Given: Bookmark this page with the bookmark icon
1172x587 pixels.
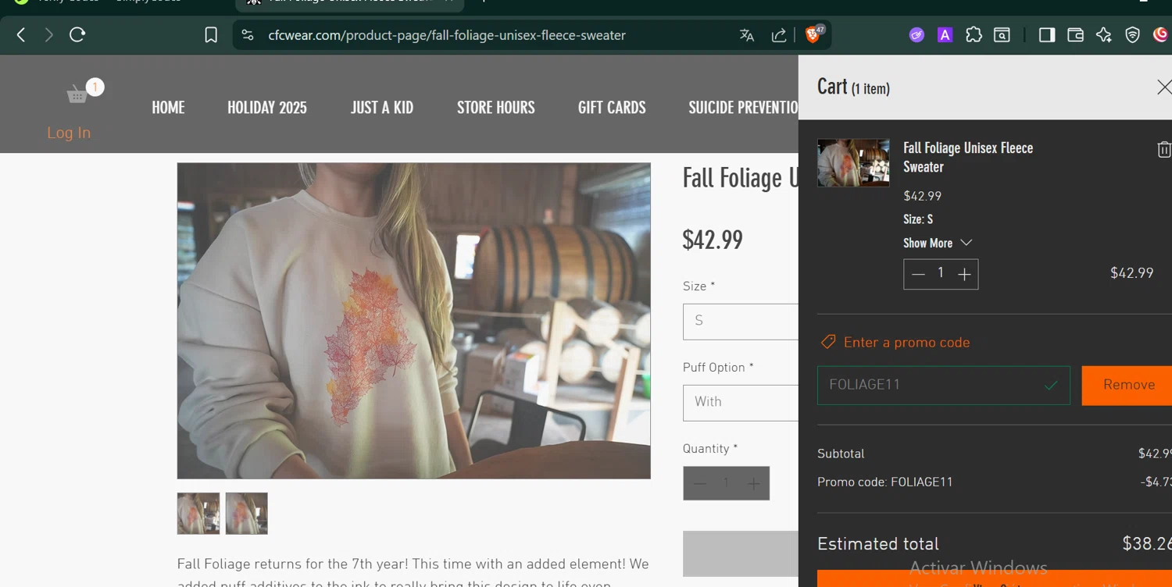Looking at the screenshot, I should pyautogui.click(x=211, y=35).
